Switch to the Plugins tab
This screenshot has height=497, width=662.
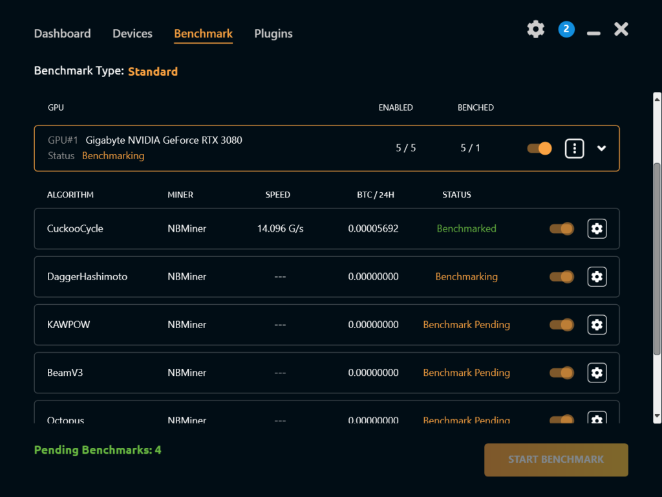[x=273, y=34]
